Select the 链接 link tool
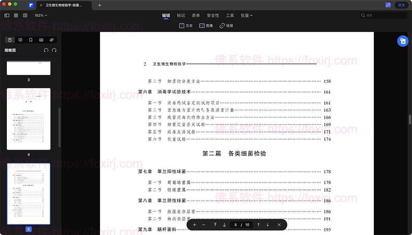 tap(226, 25)
